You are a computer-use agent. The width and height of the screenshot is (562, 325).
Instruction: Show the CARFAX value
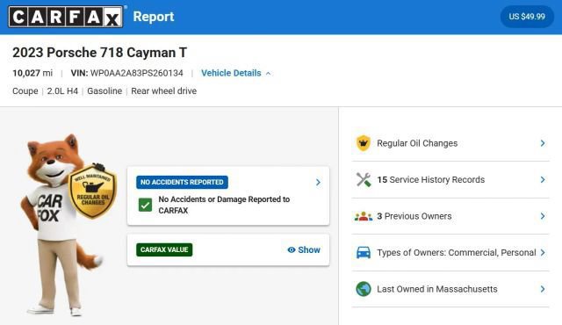pos(304,249)
